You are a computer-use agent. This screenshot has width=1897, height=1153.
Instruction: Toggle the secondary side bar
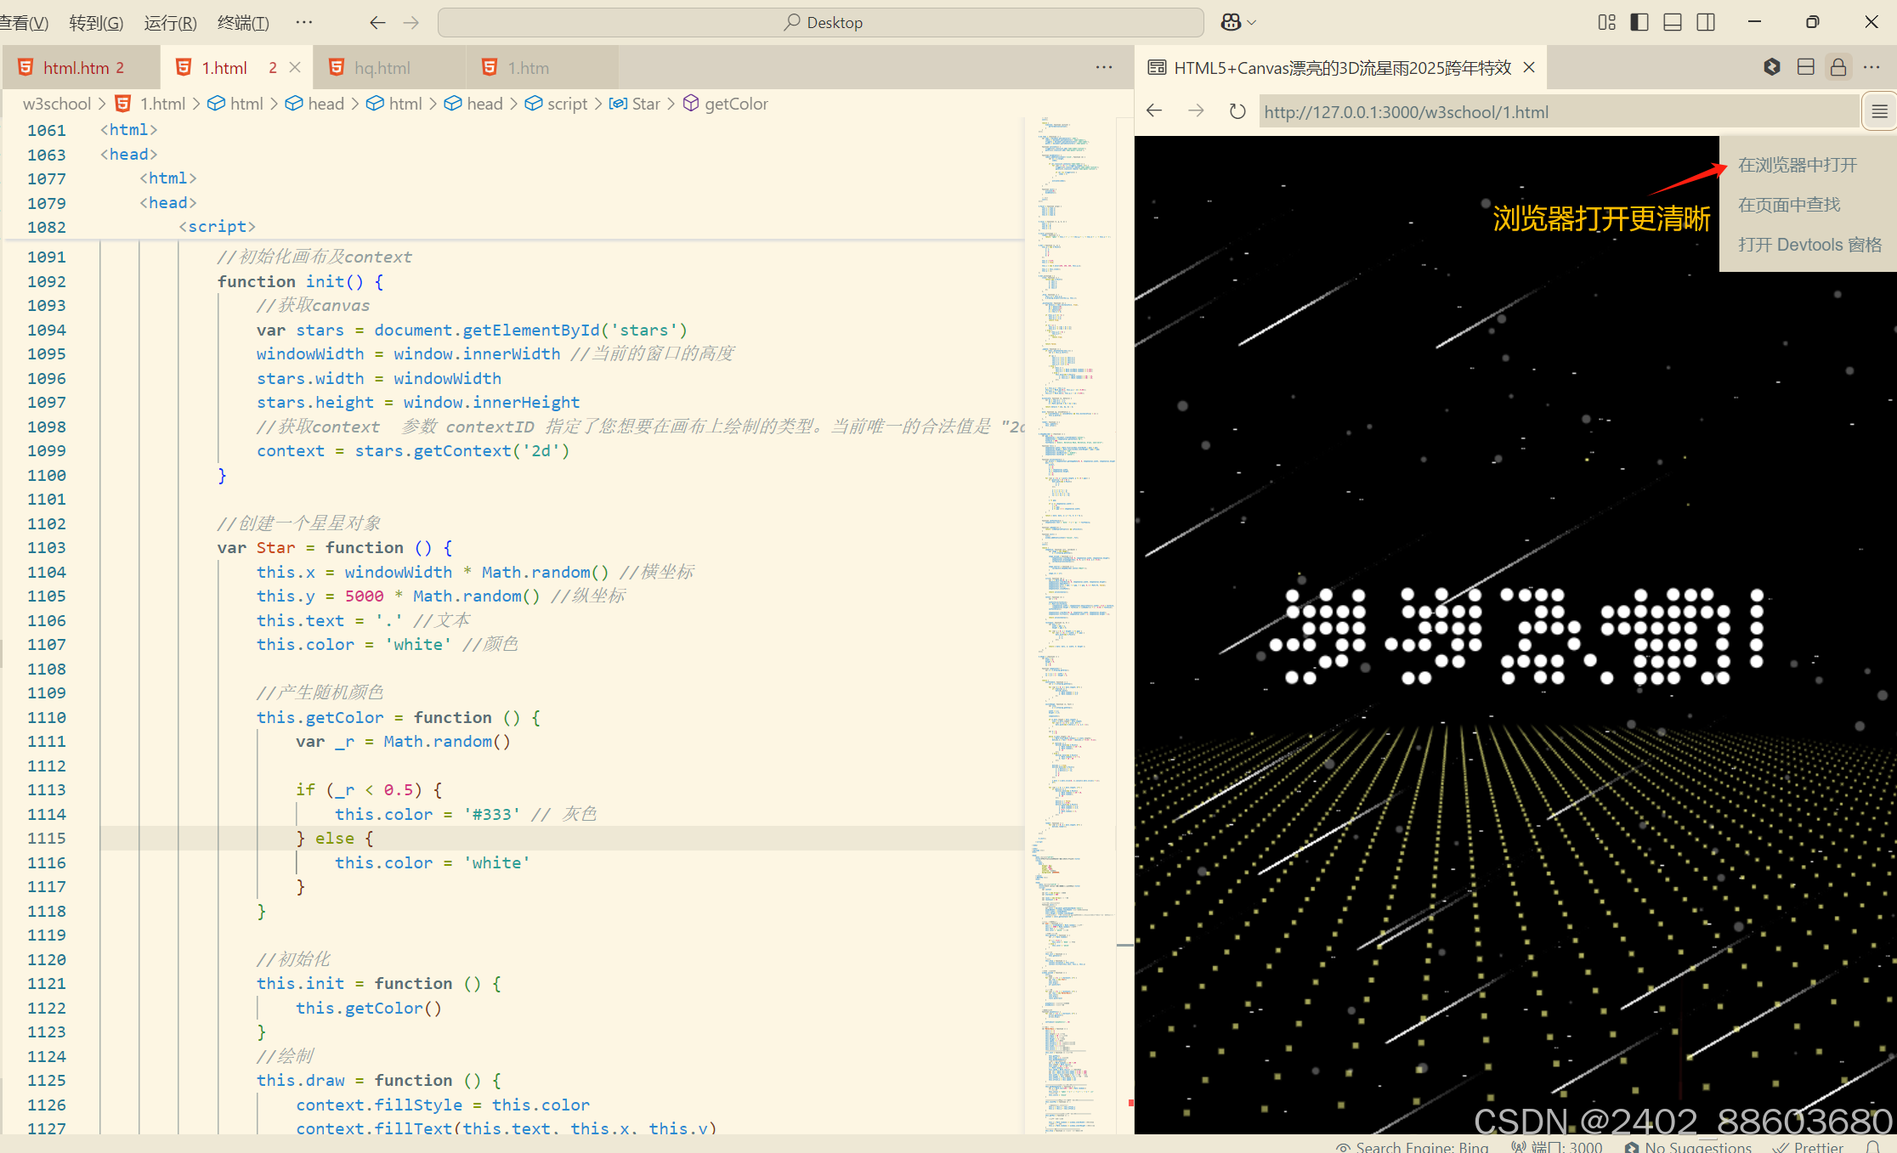1706,22
